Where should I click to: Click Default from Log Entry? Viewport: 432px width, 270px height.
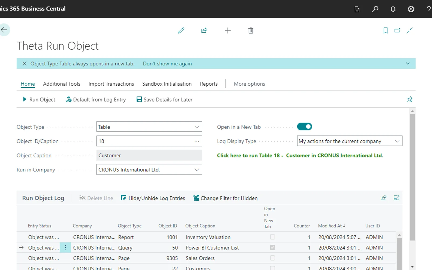click(x=96, y=100)
